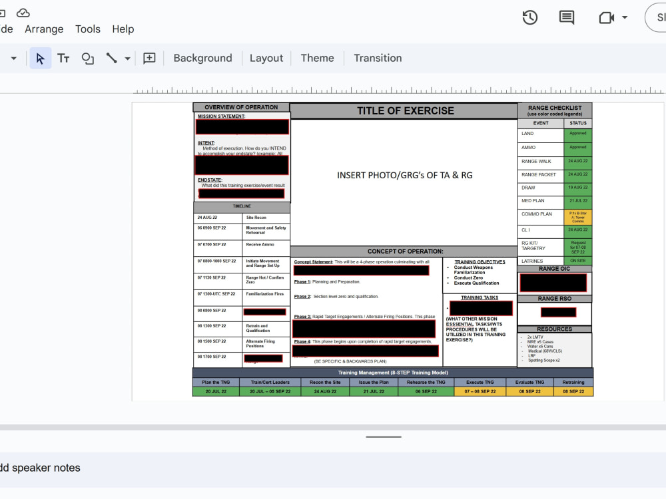The image size is (666, 499).
Task: Open the Arrange menu
Action: [44, 29]
